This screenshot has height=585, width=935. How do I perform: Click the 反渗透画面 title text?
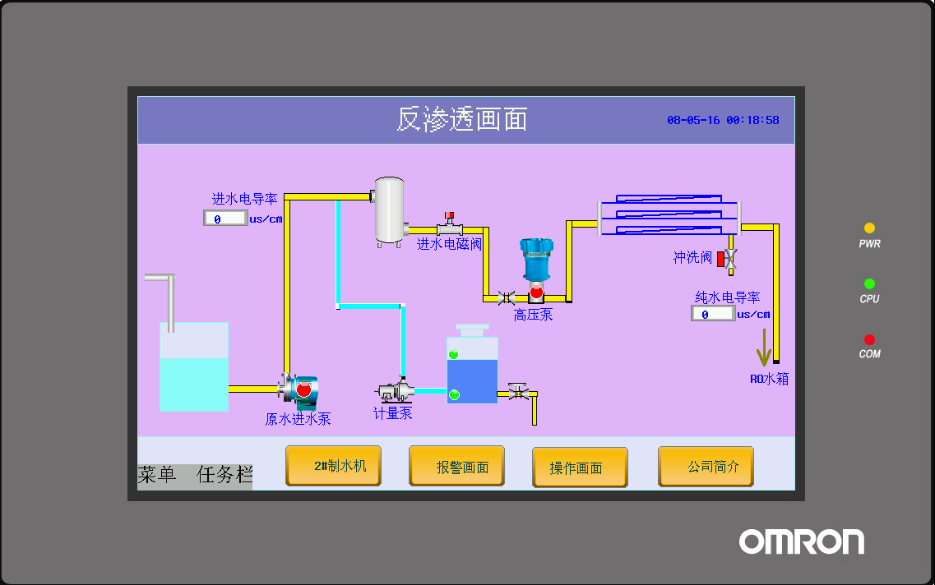point(462,119)
